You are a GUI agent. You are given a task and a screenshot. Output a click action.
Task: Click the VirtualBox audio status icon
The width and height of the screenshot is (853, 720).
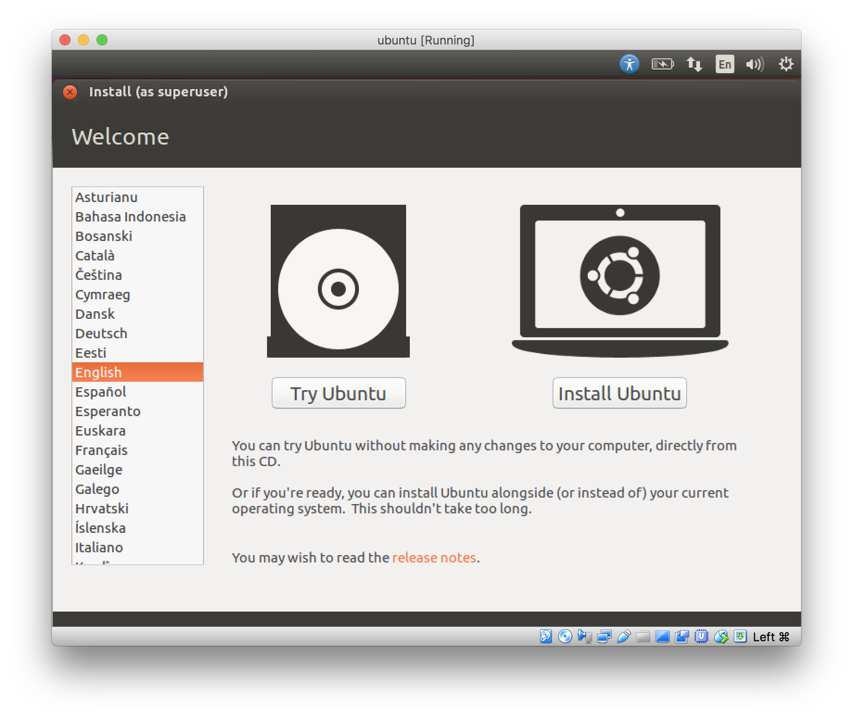tap(585, 637)
